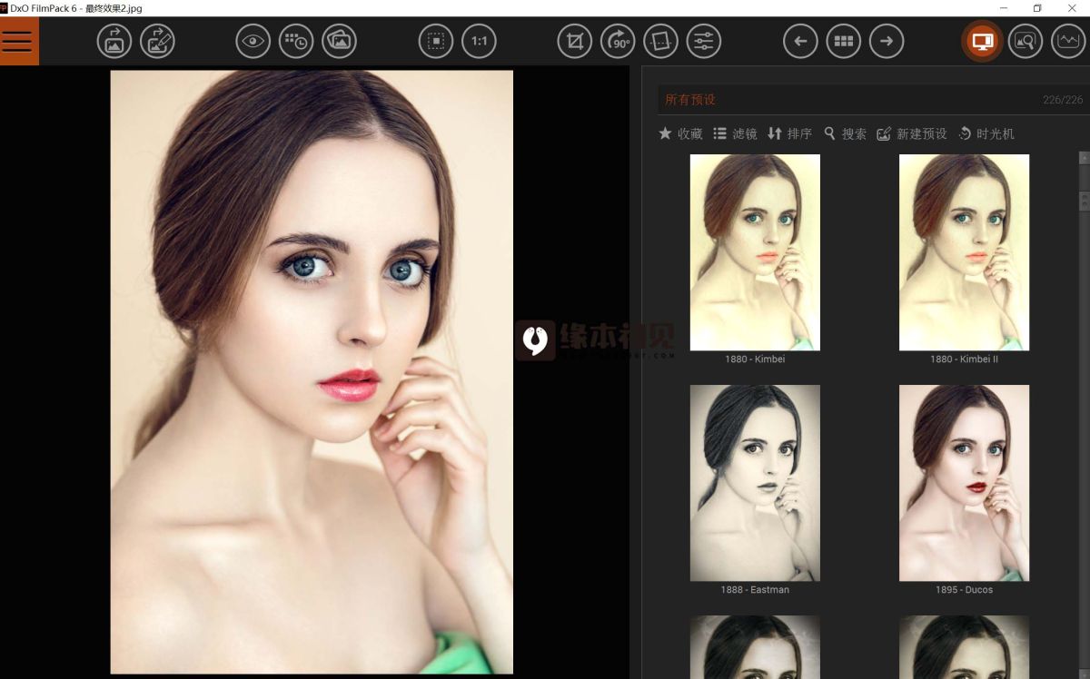Click the save/export image icon with pencil
The image size is (1090, 679).
(x=157, y=41)
